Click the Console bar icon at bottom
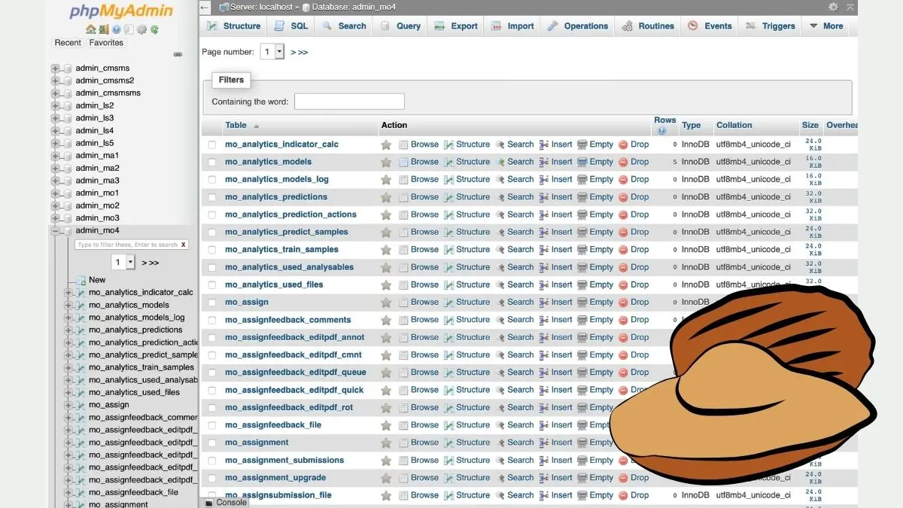This screenshot has width=903, height=508. [x=208, y=503]
